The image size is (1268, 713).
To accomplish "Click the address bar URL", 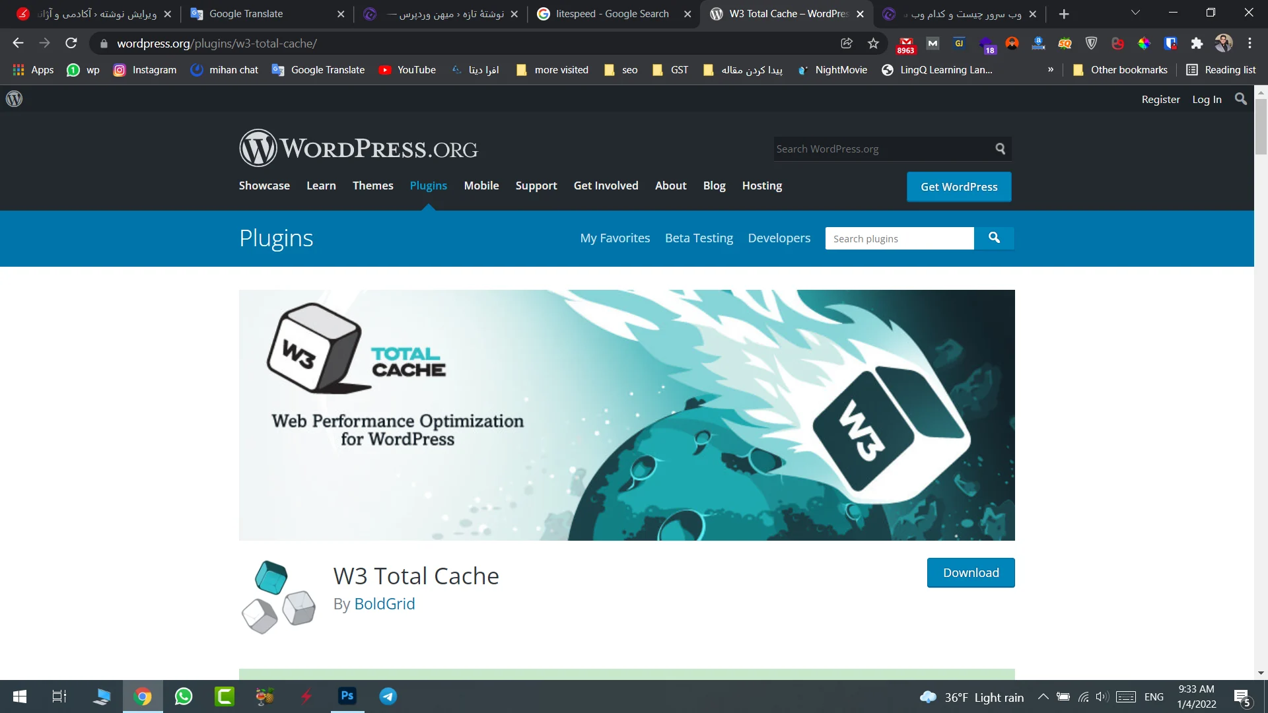I will pyautogui.click(x=217, y=44).
